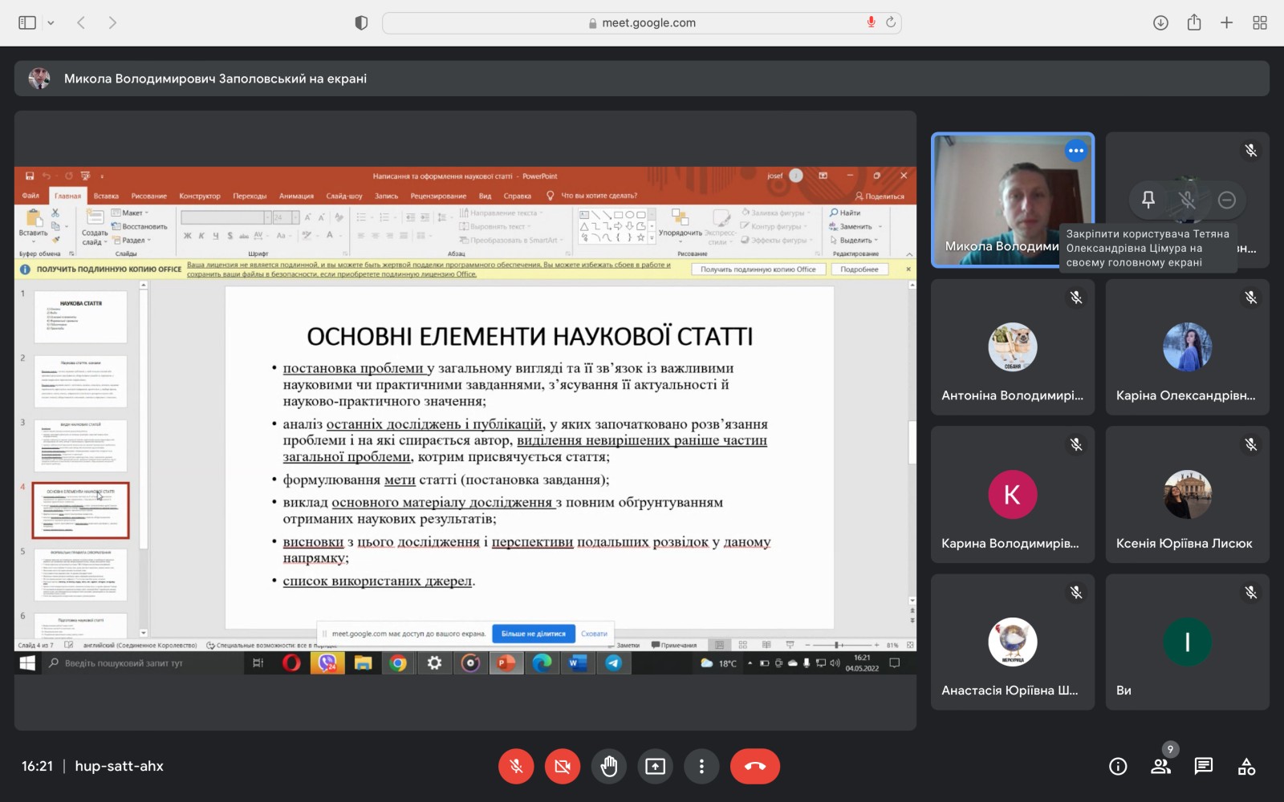Image resolution: width=1284 pixels, height=802 pixels.
Task: Switch to the Вставка ribbon tab
Action: pos(106,196)
